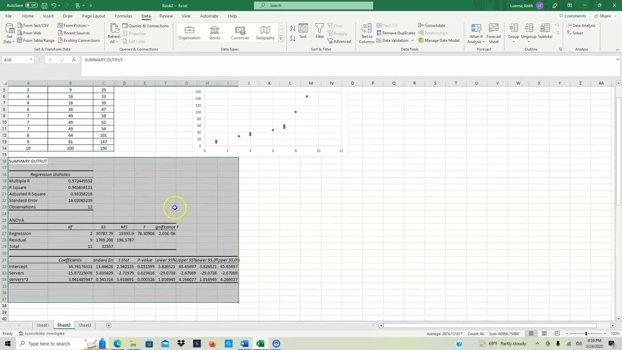Switch to the Insert tab
Image resolution: width=622 pixels, height=350 pixels.
pos(48,16)
